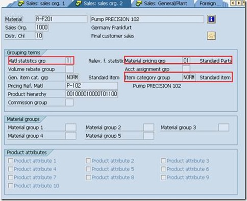Enable Product attribute 6

tap(163, 169)
